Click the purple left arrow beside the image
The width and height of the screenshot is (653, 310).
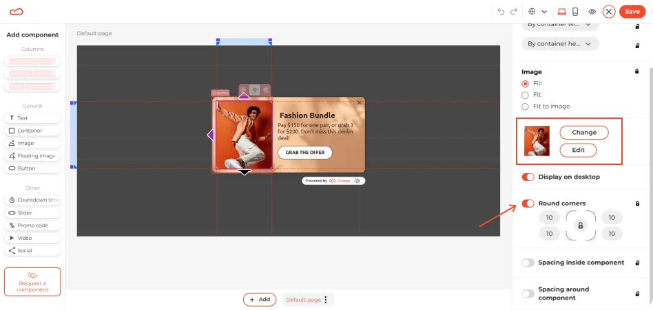(211, 135)
